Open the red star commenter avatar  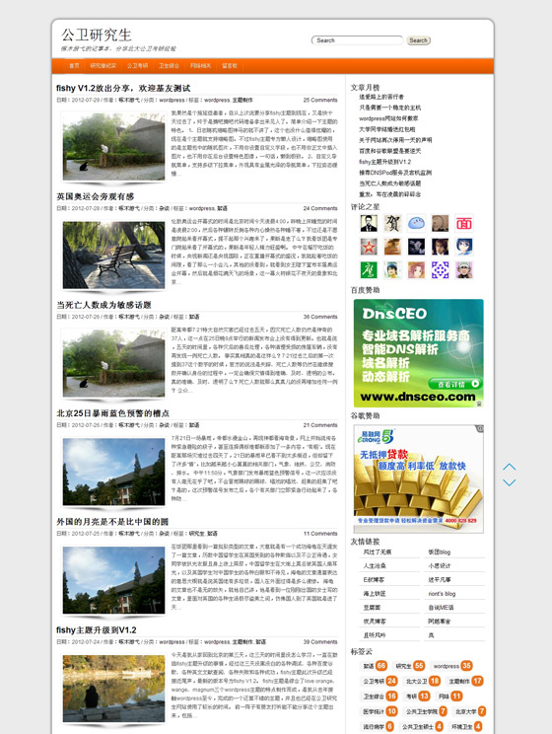(x=369, y=247)
